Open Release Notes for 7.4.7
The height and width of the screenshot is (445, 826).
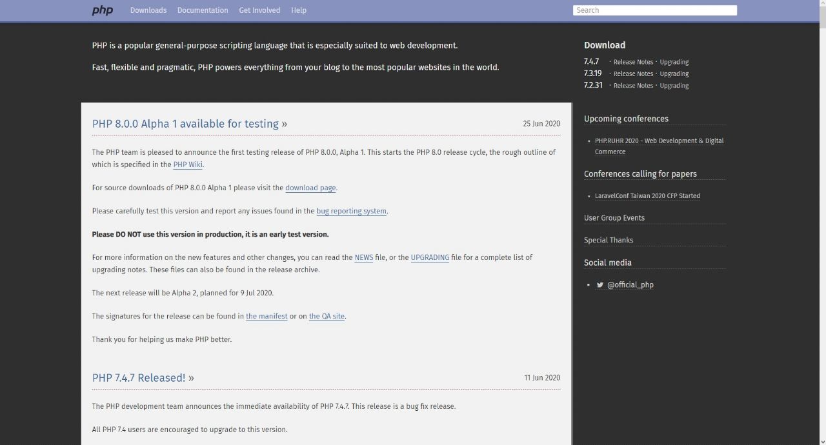[x=633, y=62]
